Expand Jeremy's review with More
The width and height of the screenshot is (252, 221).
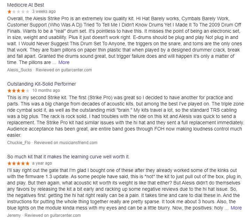tap(236, 208)
